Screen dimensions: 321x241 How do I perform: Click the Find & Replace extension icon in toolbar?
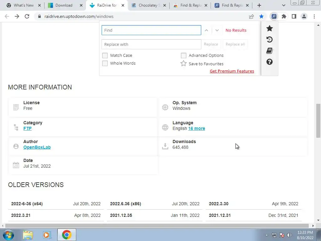pos(274,16)
